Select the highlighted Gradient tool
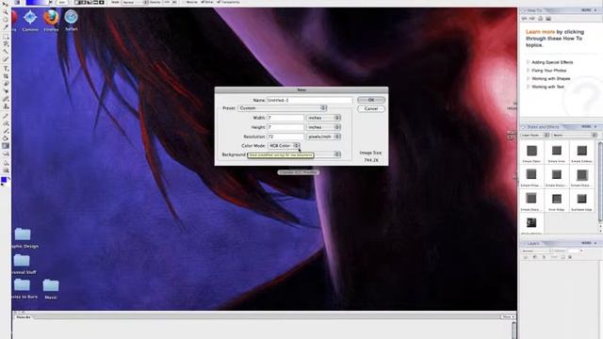Image resolution: width=603 pixels, height=339 pixels. click(x=6, y=146)
